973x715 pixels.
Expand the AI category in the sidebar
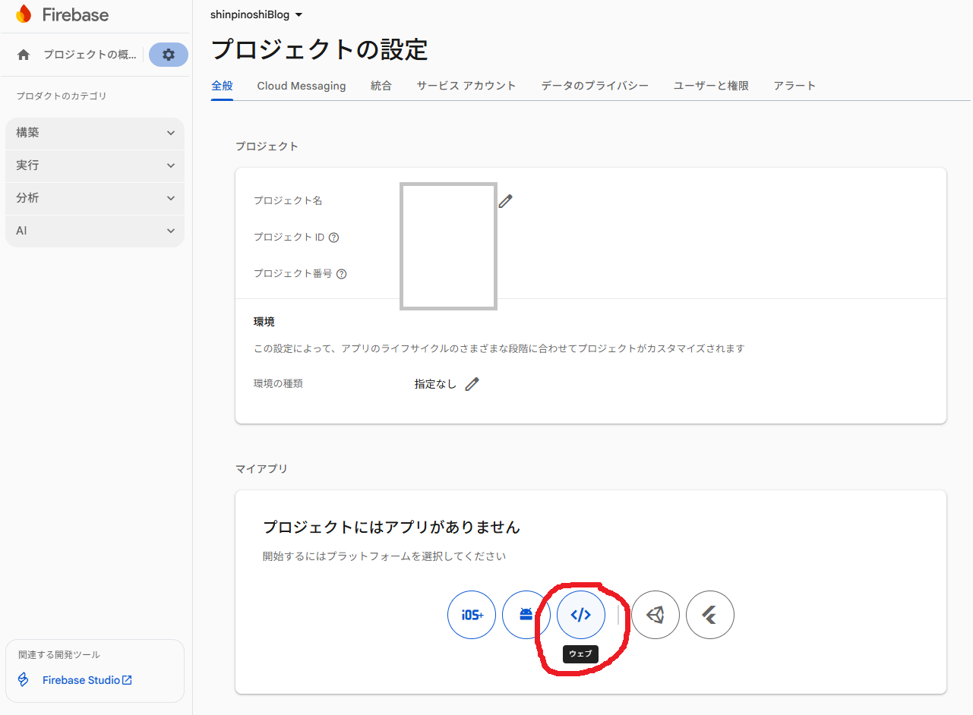pyautogui.click(x=94, y=231)
